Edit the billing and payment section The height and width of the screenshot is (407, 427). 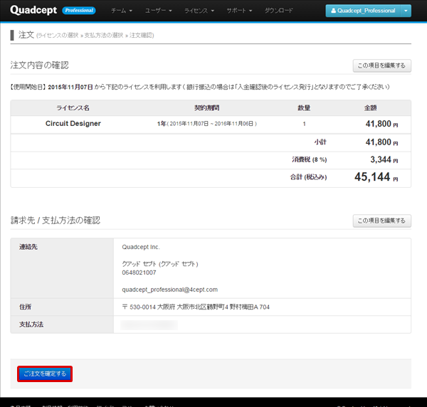pyautogui.click(x=381, y=221)
